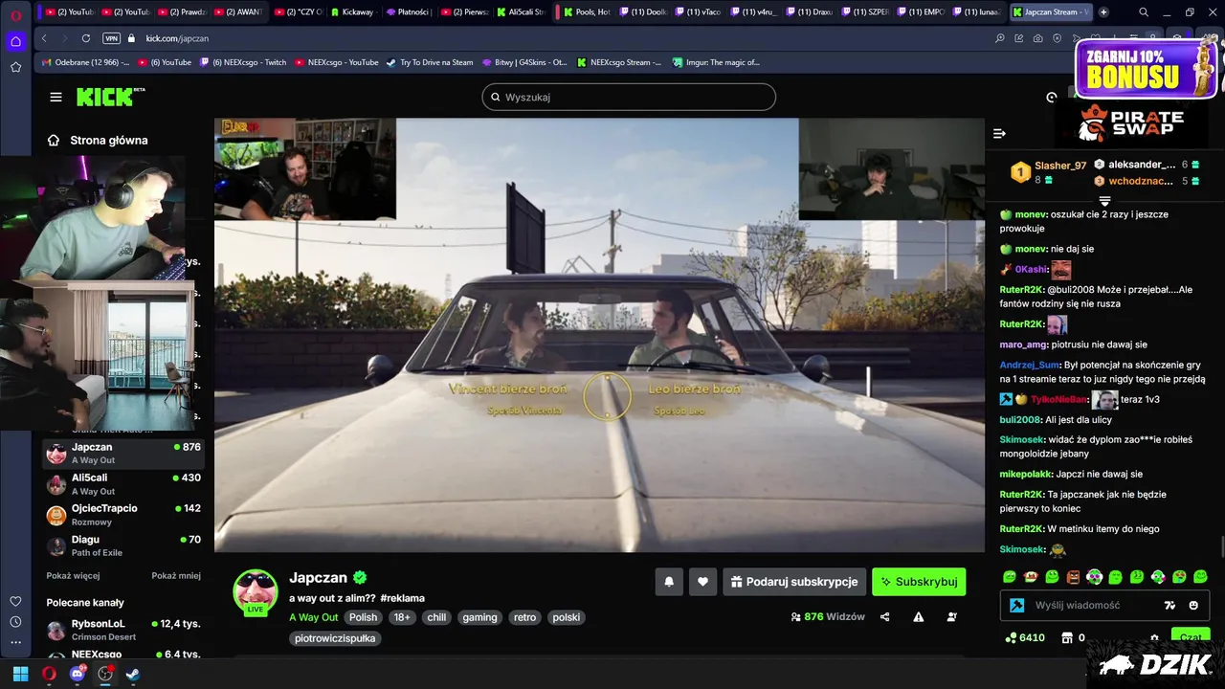
Task: Click Japczan streamer avatar
Action: pos(256,591)
